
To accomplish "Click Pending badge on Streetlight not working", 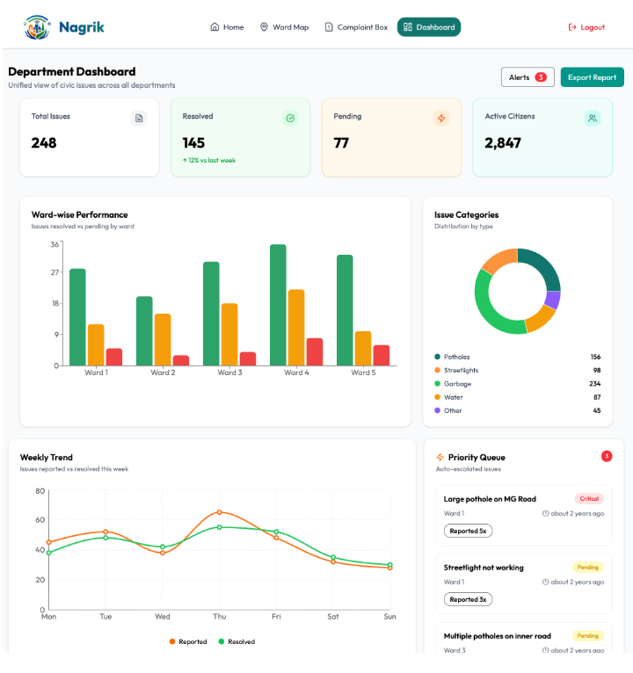I will coord(588,568).
